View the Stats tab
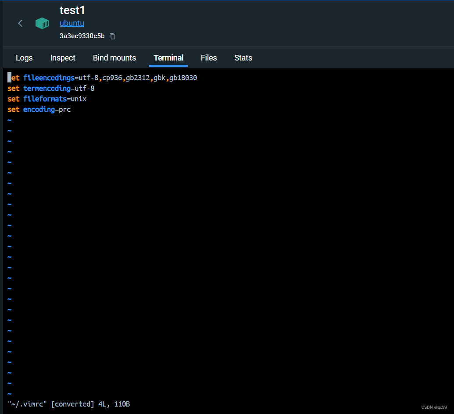 click(243, 57)
